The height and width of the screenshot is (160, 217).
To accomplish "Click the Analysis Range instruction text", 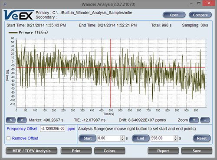I will pyautogui.click(x=137, y=129).
